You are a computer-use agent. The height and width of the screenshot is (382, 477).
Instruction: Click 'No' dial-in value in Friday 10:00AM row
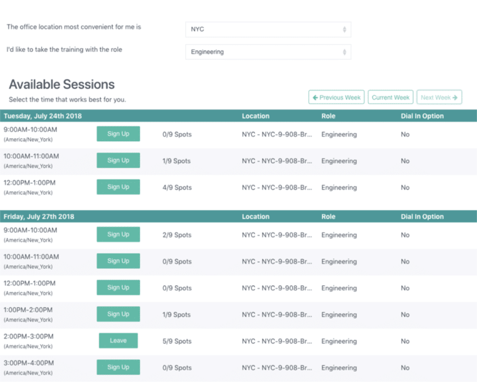(405, 262)
